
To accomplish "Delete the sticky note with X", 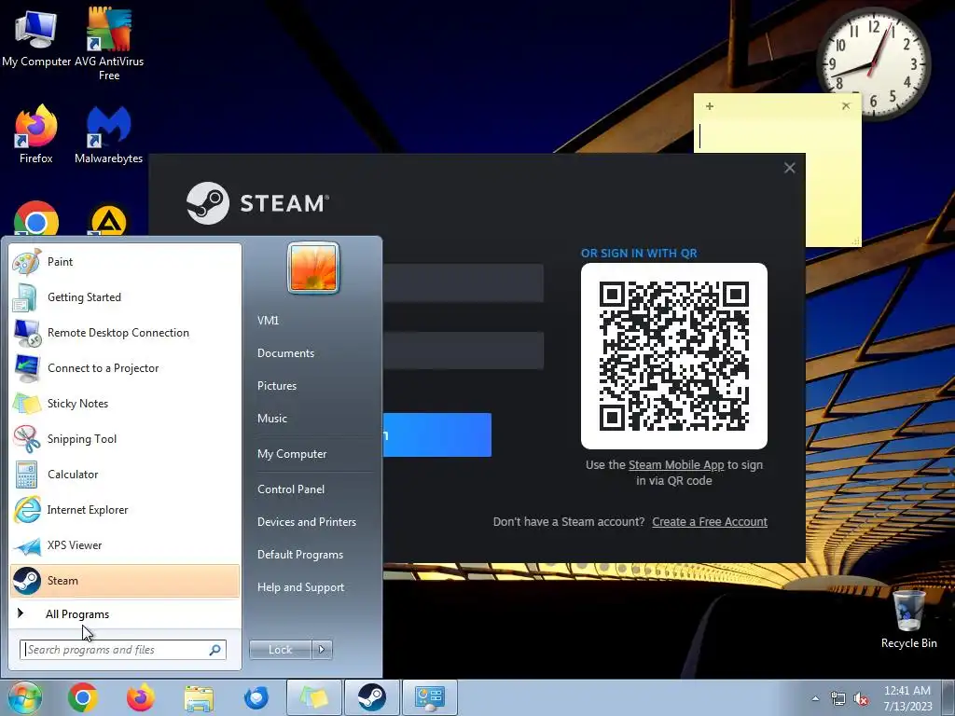I will (x=845, y=106).
